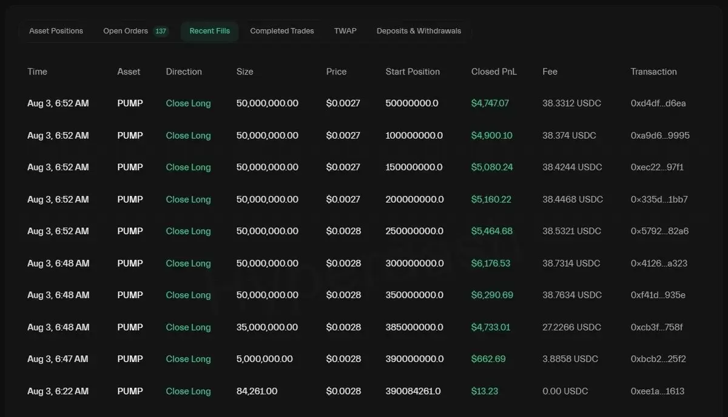Click the 137 open orders badge
This screenshot has height=417, width=728.
point(161,31)
